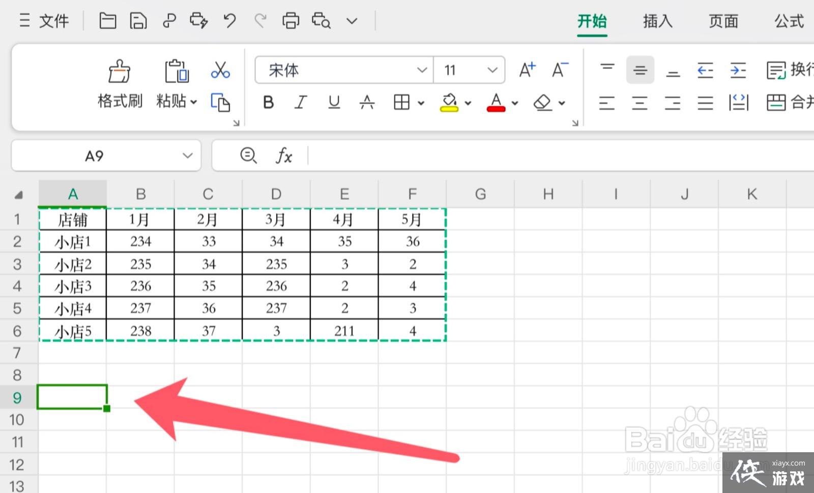Image resolution: width=814 pixels, height=493 pixels.
Task: Click cell with value 211
Action: pos(344,331)
